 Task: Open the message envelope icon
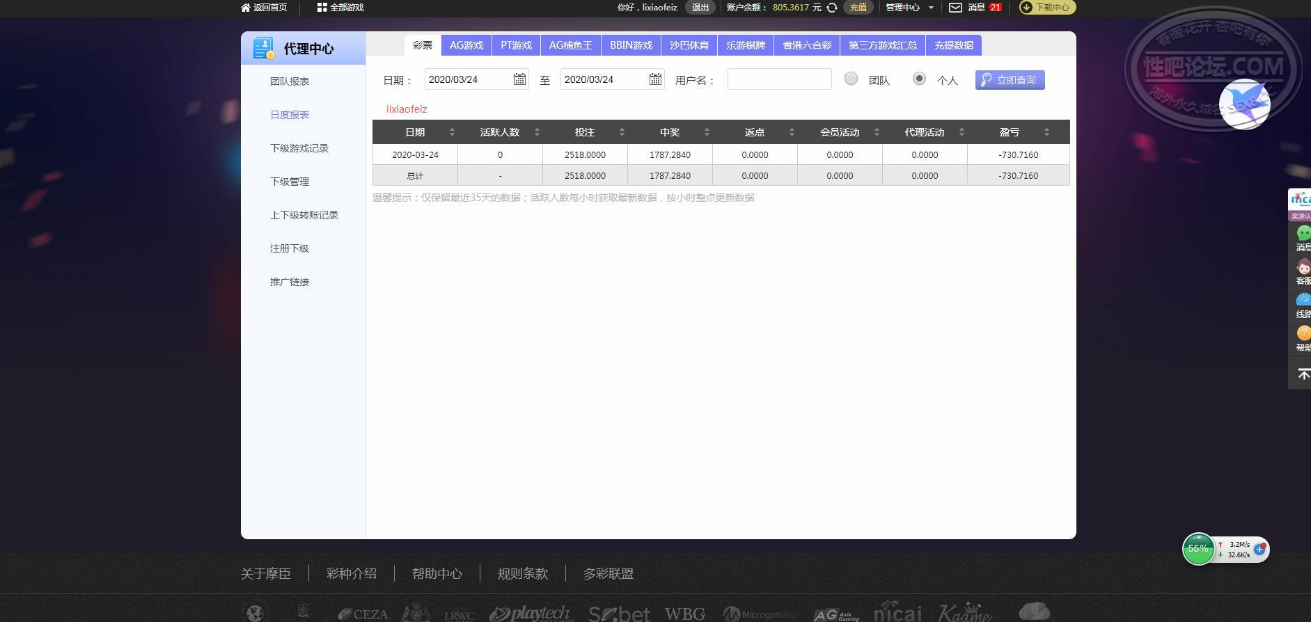click(x=956, y=8)
